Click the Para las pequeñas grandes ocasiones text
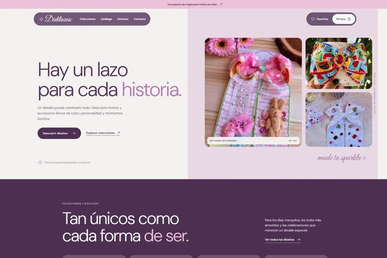The width and height of the screenshot is (387, 258). click(67, 163)
